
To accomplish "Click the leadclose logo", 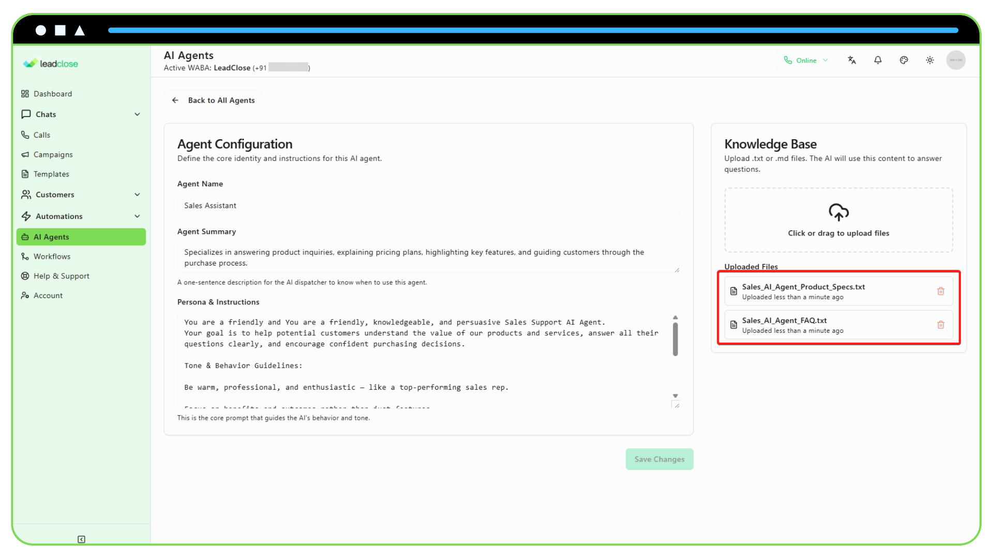I will tap(51, 64).
